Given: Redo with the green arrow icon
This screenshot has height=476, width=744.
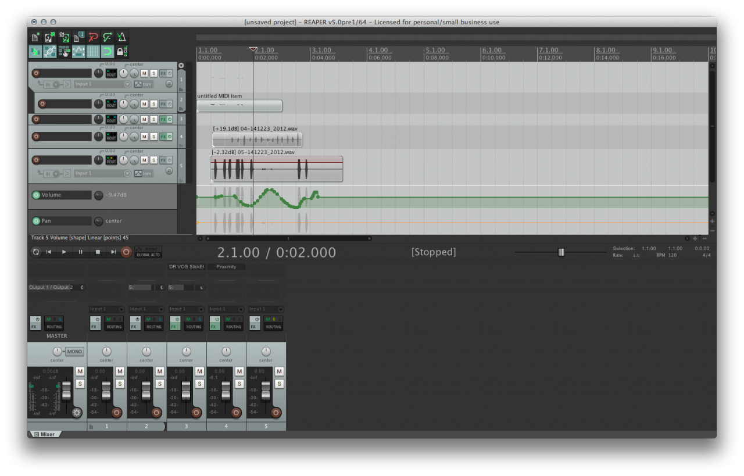Looking at the screenshot, I should [x=108, y=37].
